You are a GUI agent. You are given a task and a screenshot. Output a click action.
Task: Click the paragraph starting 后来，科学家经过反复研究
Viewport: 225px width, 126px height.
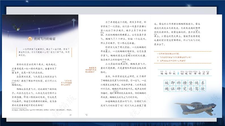coord(123,87)
